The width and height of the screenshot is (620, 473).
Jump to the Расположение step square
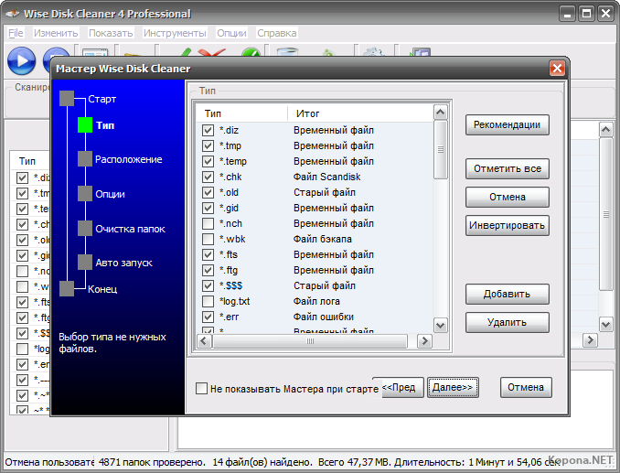[x=85, y=159]
